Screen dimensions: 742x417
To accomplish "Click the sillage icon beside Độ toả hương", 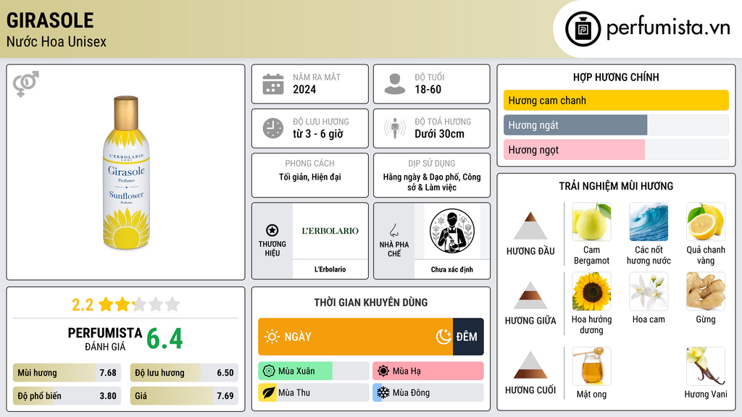I will point(395,128).
